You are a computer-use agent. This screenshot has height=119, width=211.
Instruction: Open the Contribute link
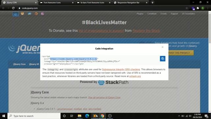[152, 14]
